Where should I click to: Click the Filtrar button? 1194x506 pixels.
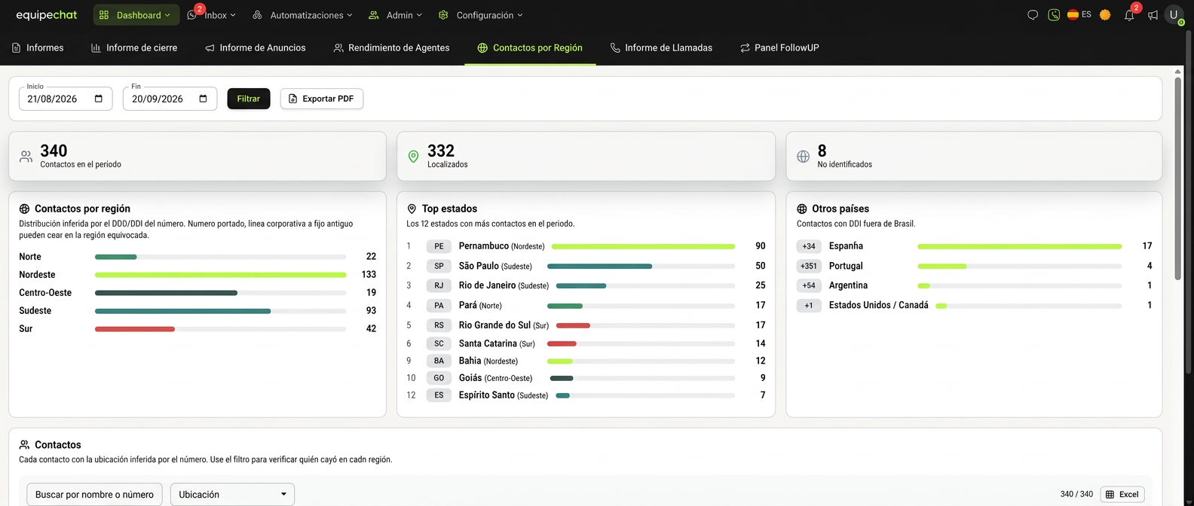pos(249,99)
